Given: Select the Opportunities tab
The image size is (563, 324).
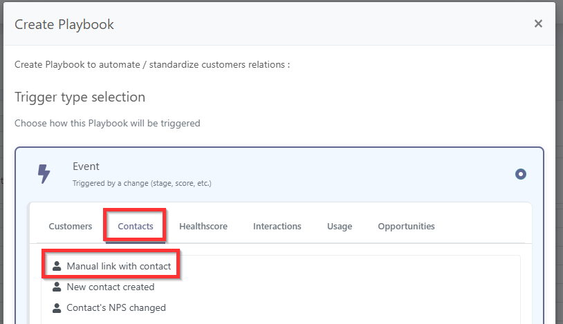Looking at the screenshot, I should click(406, 227).
